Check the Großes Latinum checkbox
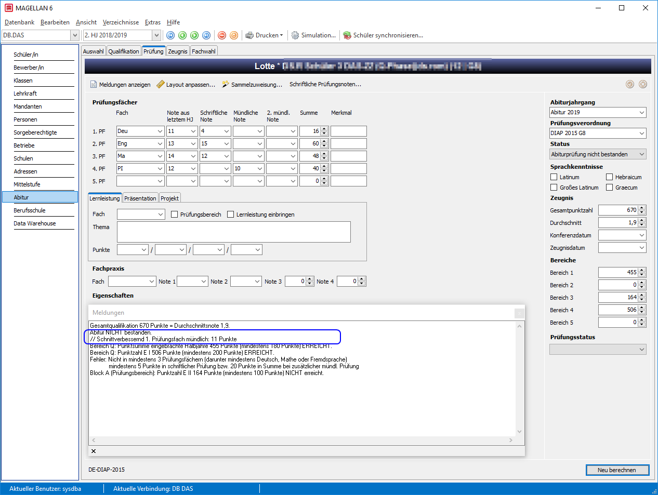Screen dimensions: 658x495 (554, 188)
